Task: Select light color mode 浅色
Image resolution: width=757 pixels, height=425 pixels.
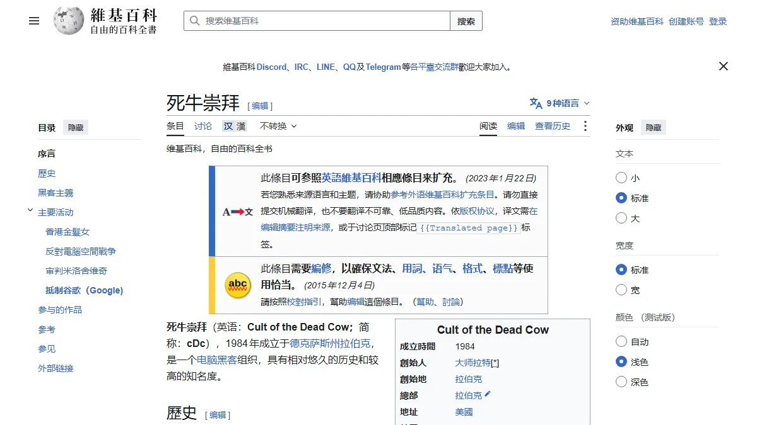Action: click(x=621, y=362)
